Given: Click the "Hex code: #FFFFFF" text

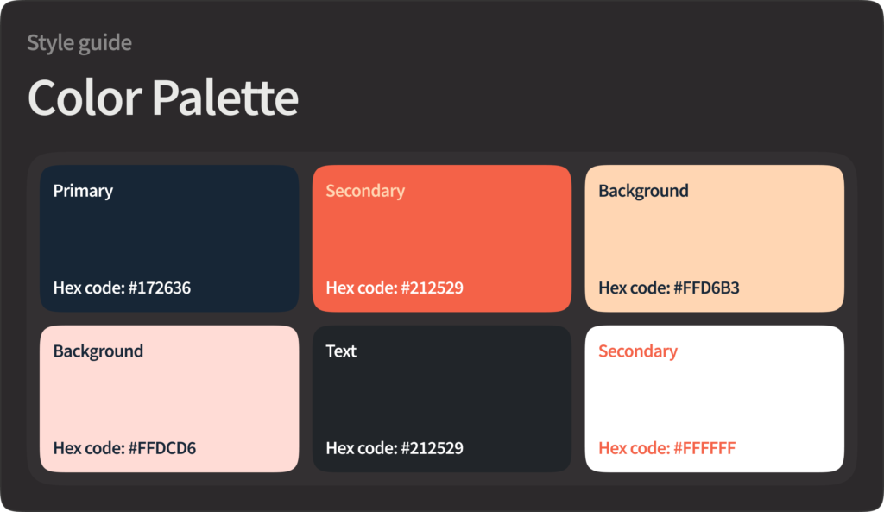Looking at the screenshot, I should point(666,448).
